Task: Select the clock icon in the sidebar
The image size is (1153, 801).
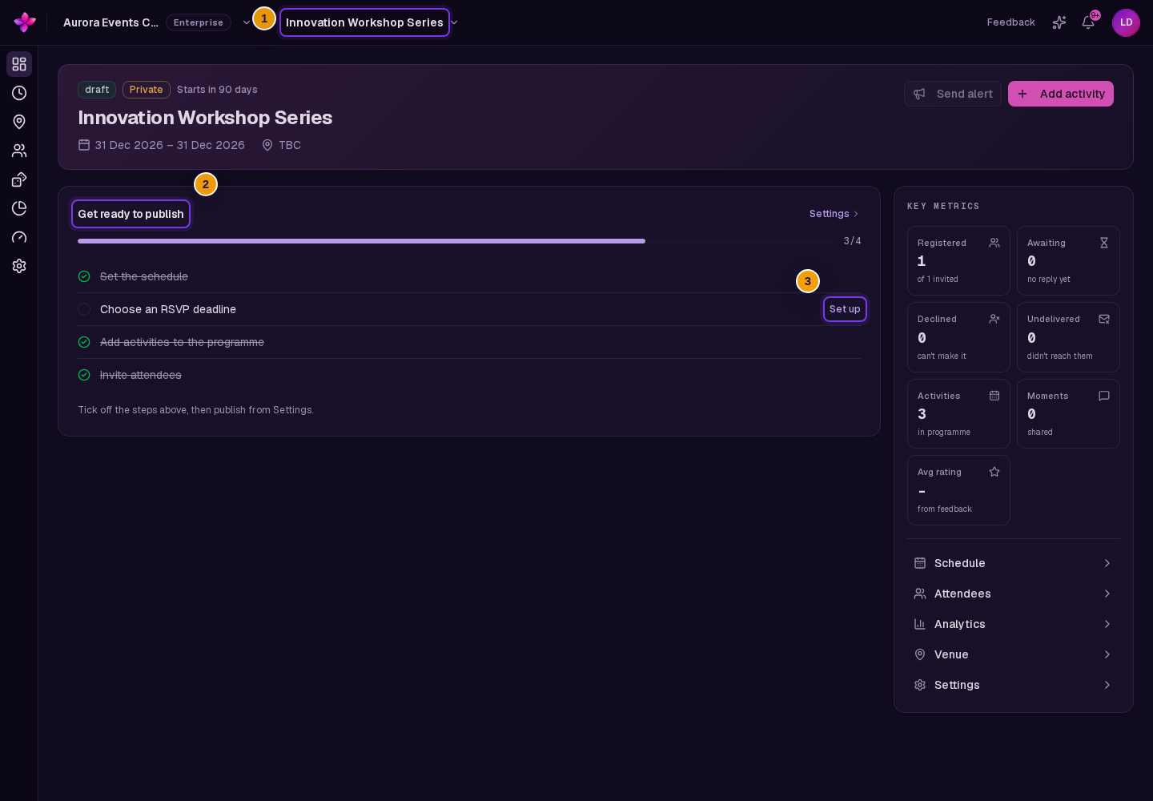Action: 19,93
